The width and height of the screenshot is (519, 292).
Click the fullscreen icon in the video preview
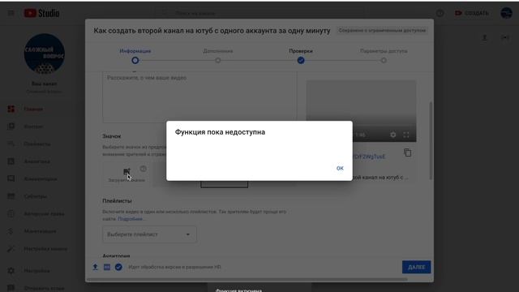406,135
